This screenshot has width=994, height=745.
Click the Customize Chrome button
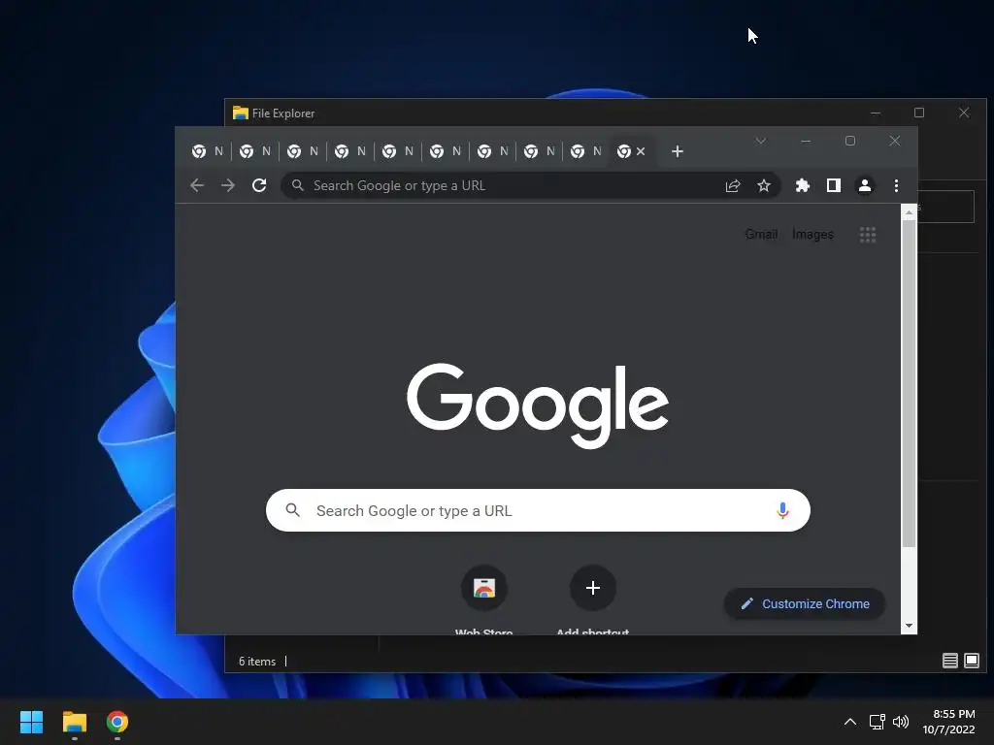[x=805, y=603]
